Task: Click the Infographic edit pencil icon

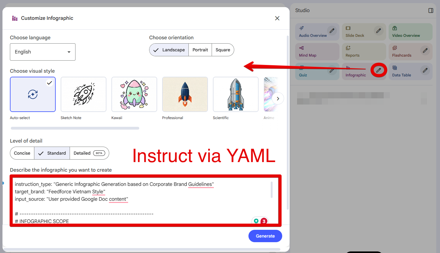Action: coord(378,70)
